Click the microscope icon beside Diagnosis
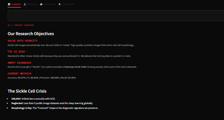224x120 pixels. (25, 4)
